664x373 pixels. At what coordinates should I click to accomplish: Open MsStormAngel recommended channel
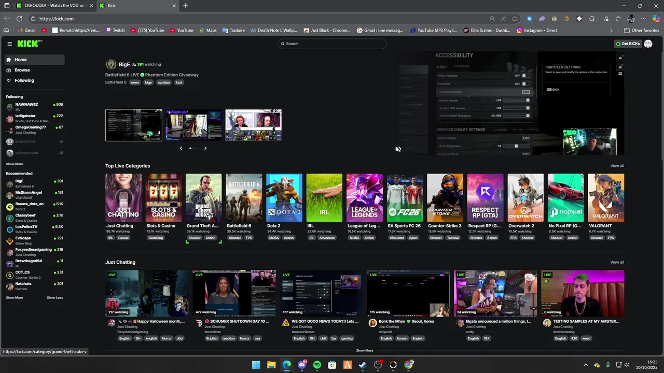click(35, 195)
